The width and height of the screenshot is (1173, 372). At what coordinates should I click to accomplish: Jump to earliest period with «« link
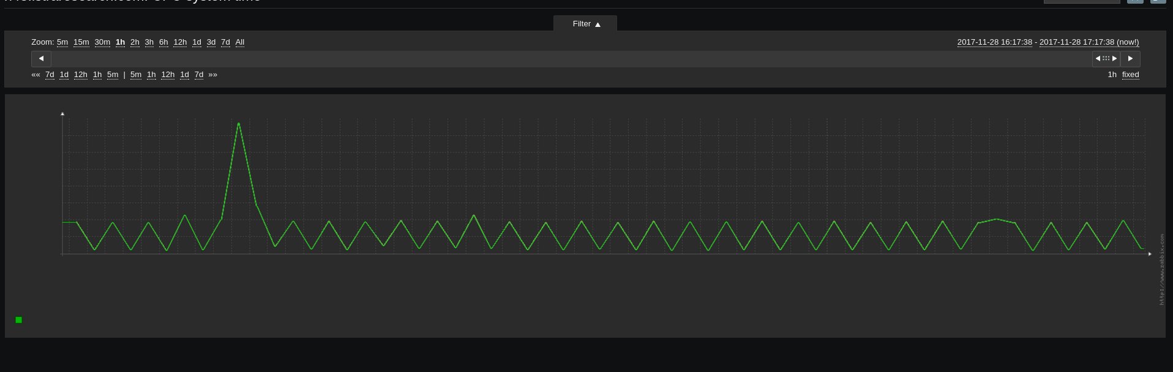click(36, 75)
